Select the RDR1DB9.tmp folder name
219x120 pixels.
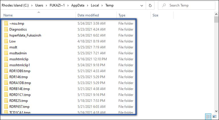[20, 71]
